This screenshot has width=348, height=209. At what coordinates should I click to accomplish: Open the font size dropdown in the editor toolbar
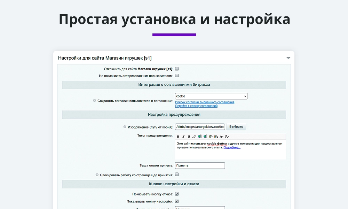point(227,137)
